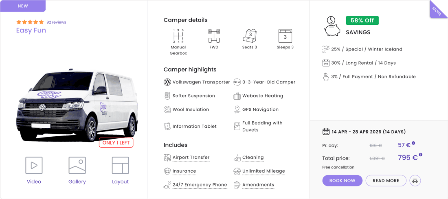
Task: Open the 92 reviews link
Action: tap(56, 22)
